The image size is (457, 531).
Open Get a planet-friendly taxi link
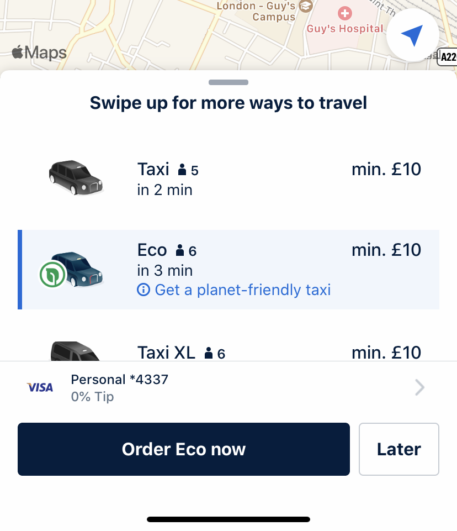pos(242,290)
